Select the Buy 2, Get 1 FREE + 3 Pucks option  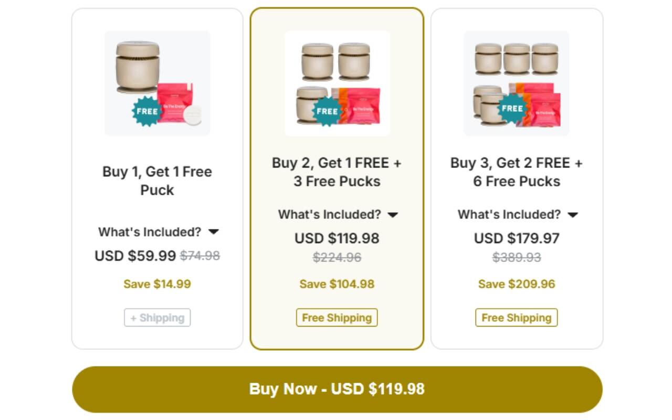pyautogui.click(x=337, y=172)
